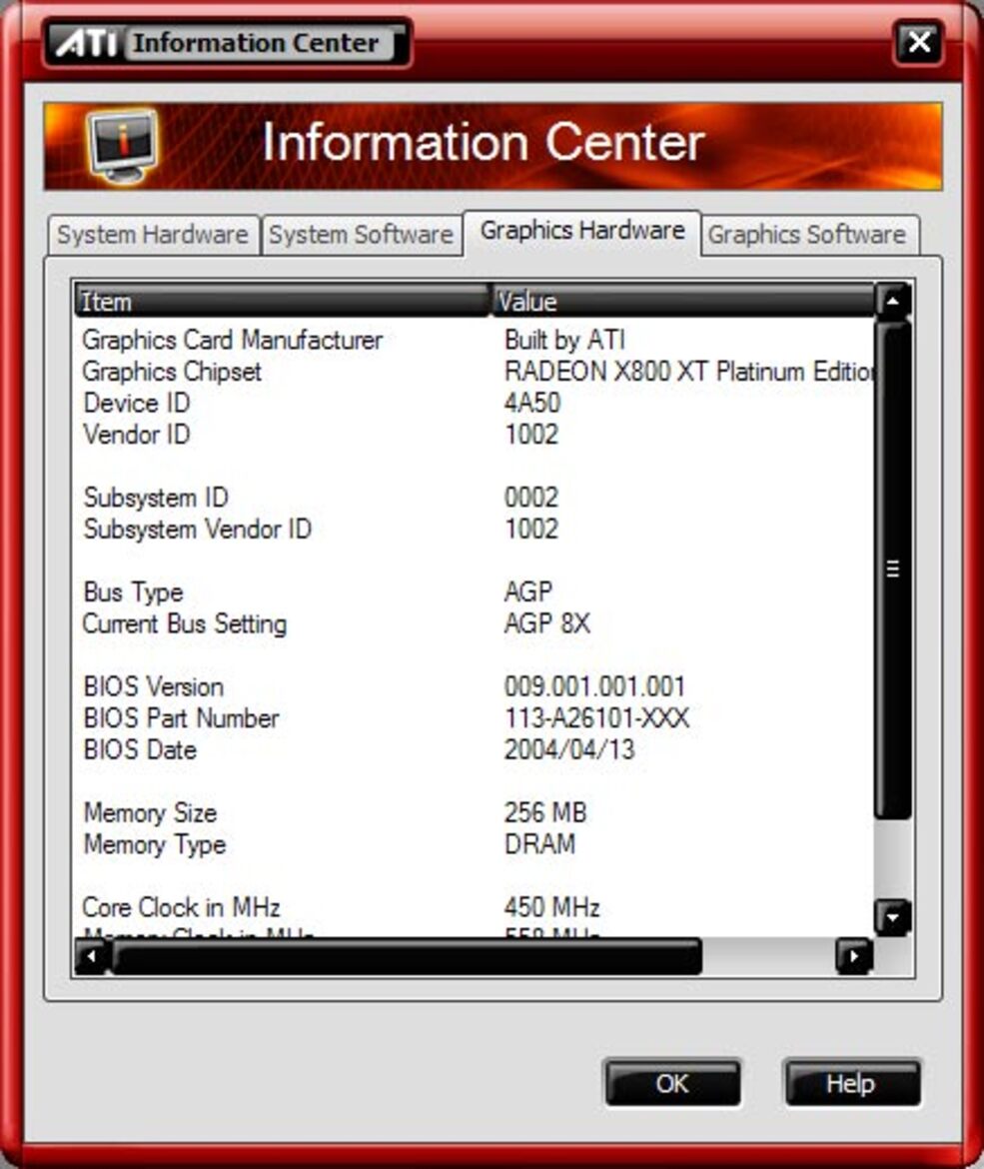Click the 009.001.001.001 BIOS version value

tap(594, 686)
